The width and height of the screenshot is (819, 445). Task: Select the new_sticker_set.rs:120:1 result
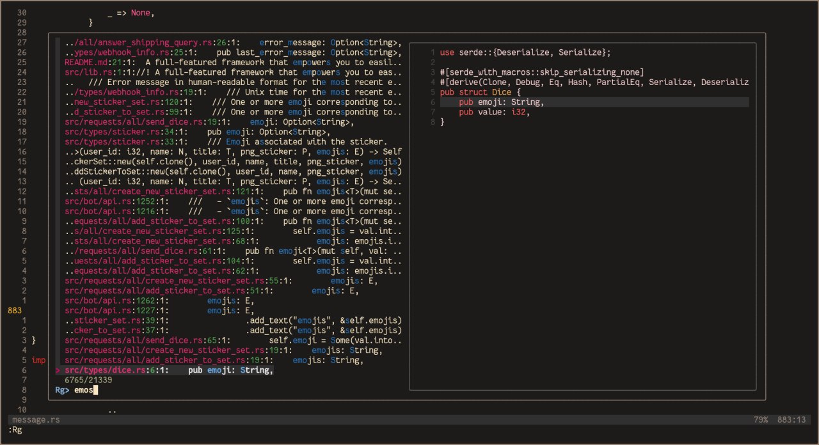coord(234,102)
